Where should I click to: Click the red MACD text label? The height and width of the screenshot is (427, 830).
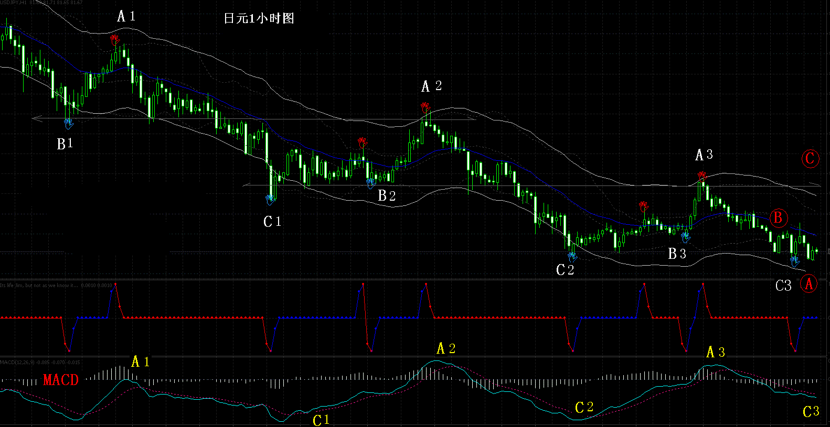pyautogui.click(x=61, y=380)
